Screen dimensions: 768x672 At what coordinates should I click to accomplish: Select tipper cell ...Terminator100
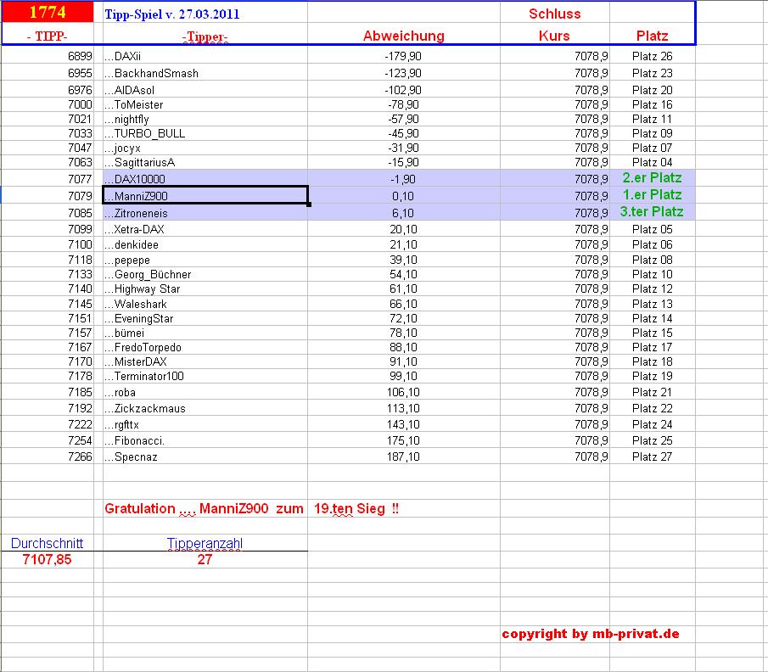pos(205,376)
